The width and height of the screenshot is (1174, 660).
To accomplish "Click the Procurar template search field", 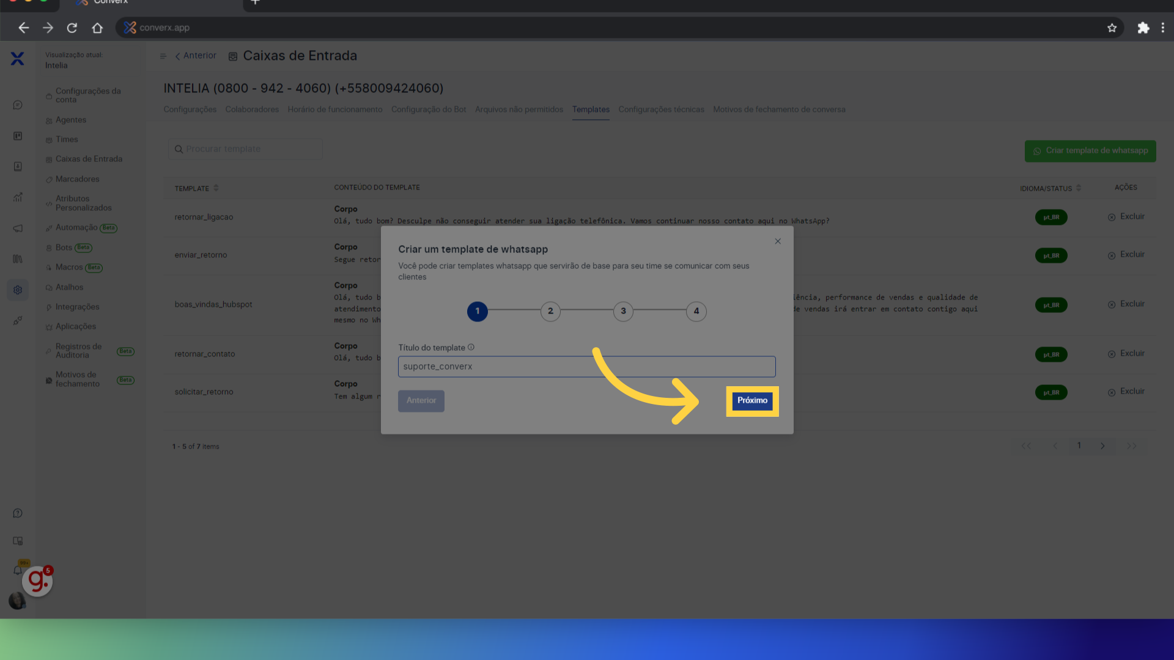I will click(245, 149).
